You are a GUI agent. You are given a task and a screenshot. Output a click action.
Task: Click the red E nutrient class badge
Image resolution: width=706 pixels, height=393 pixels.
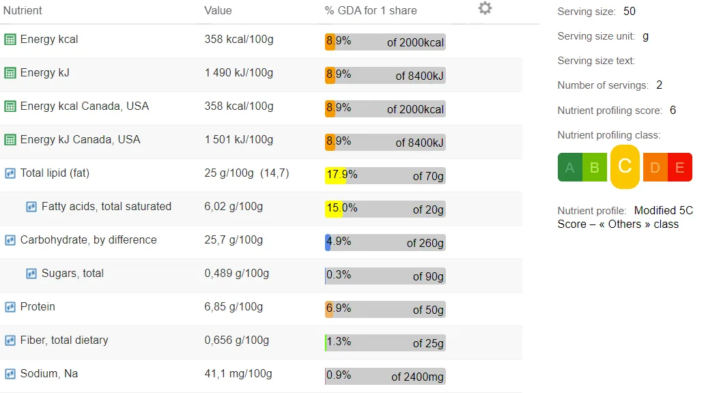point(680,167)
